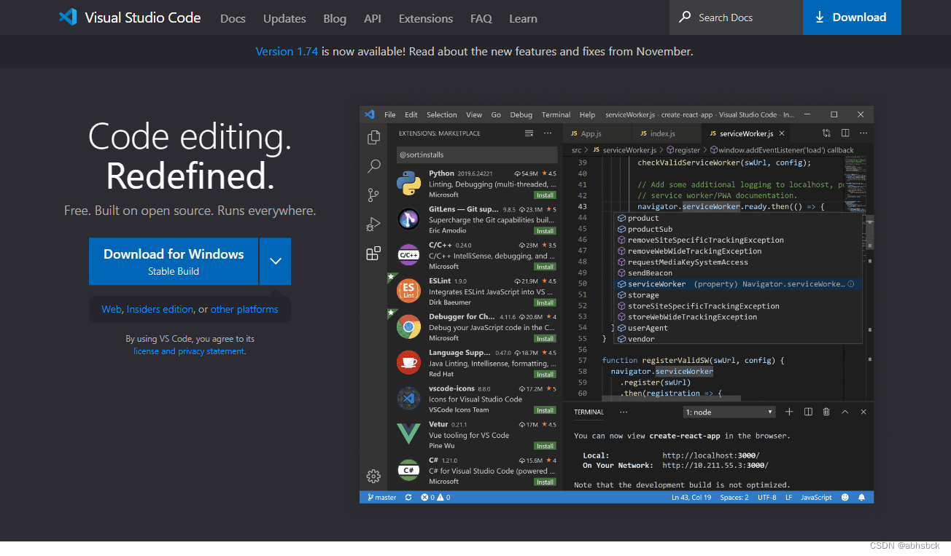
Task: Open the Updates nav item
Action: coord(284,19)
